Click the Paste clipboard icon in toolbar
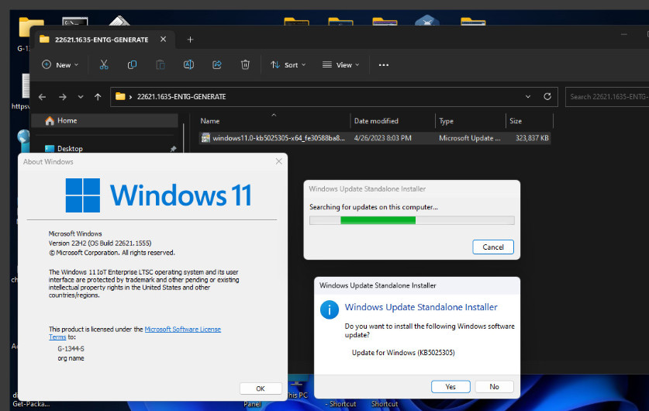 161,64
